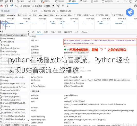This screenshot has height=126, width=137.
Task: Select request icons.png
Action: pos(14,106)
